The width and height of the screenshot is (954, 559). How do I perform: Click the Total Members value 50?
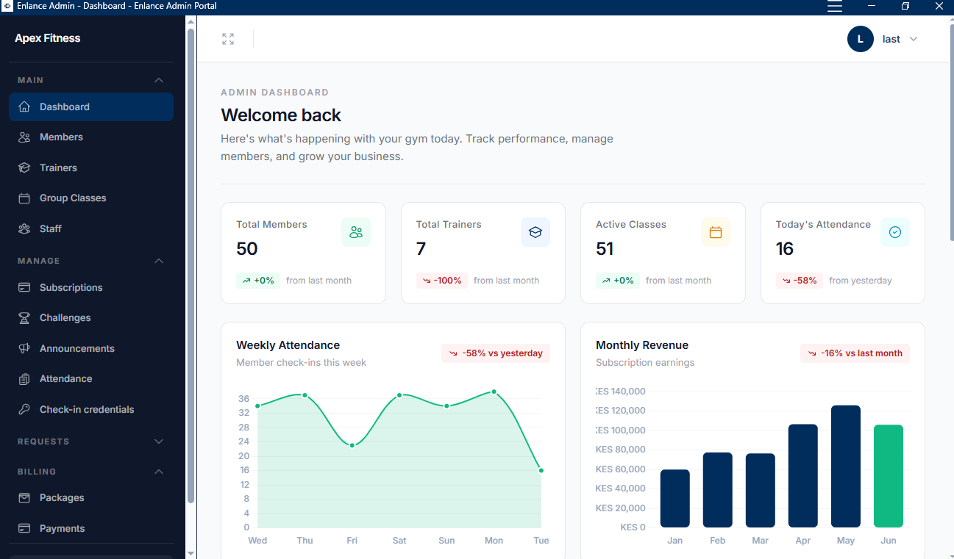pos(247,249)
